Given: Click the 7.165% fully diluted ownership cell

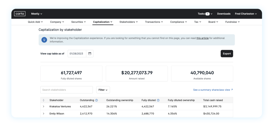Looking at the screenshot, I should 172,106.
